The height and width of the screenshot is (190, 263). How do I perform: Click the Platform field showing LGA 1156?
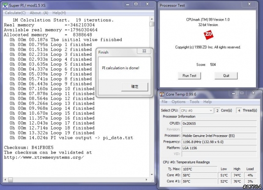(x=219, y=148)
